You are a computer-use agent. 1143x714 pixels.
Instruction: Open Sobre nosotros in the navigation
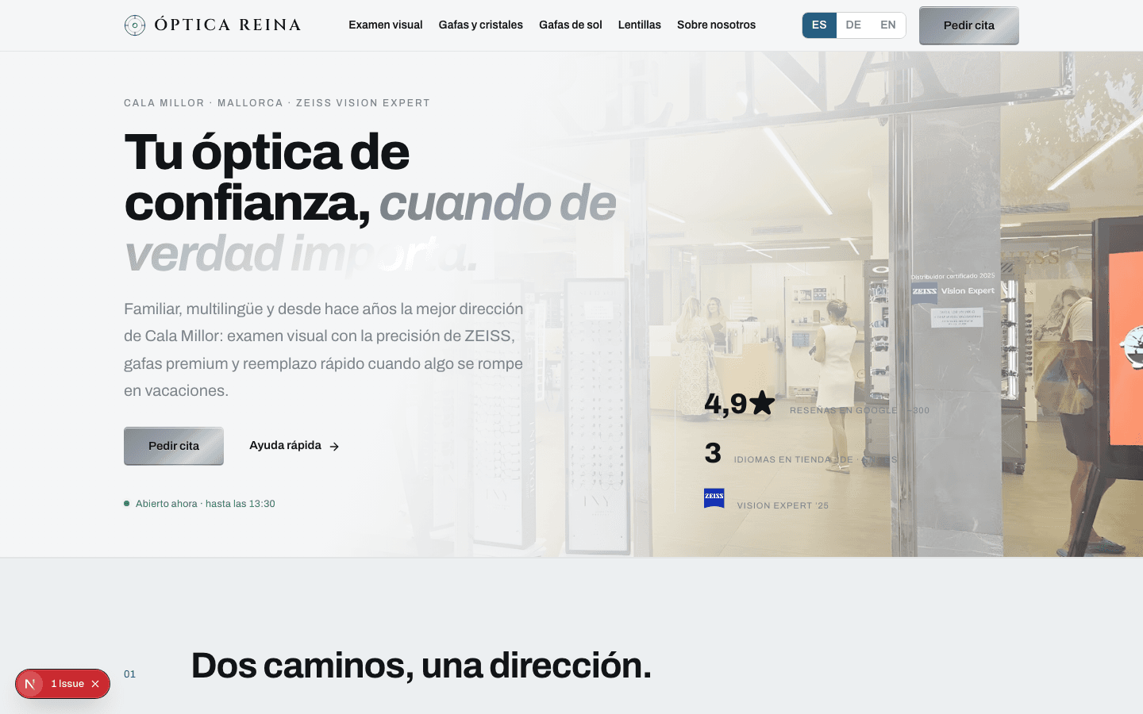[x=716, y=25]
